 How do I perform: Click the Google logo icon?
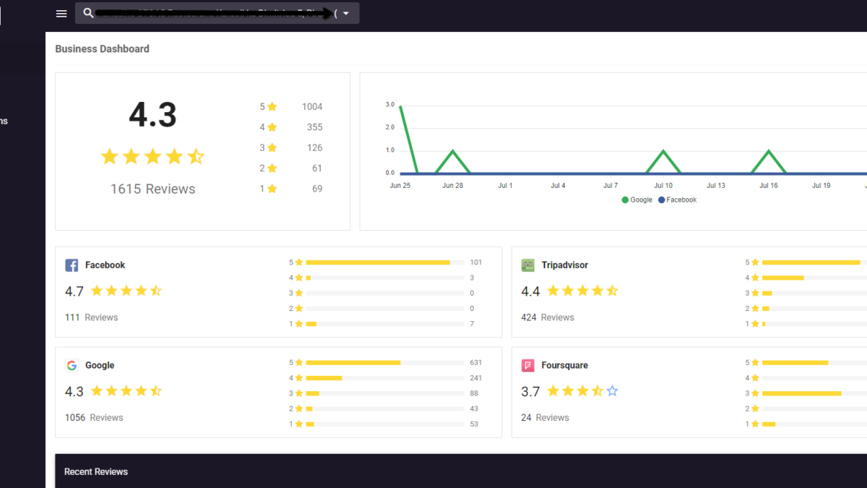(x=72, y=366)
